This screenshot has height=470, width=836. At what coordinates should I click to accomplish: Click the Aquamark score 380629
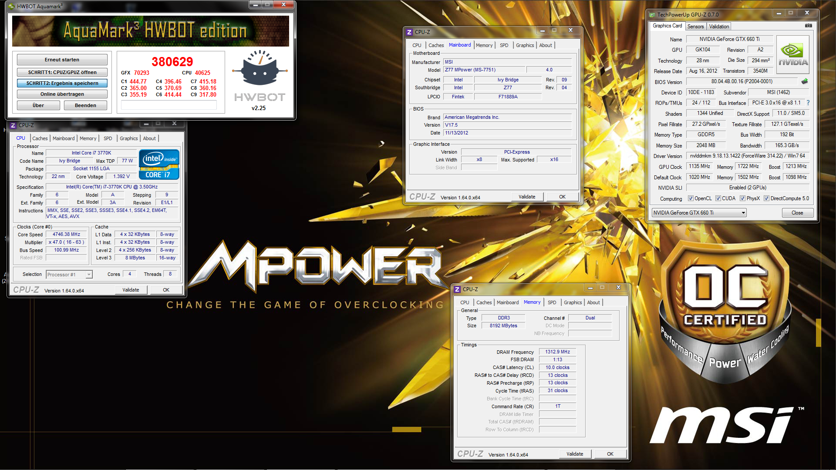point(172,62)
